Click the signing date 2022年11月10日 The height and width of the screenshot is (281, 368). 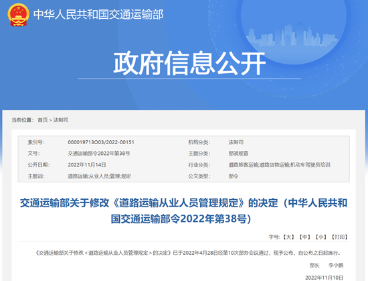point(325,278)
